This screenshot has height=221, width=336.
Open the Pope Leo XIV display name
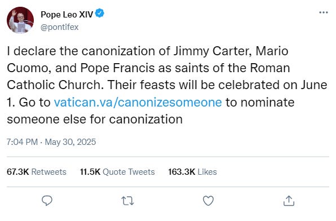tap(67, 14)
